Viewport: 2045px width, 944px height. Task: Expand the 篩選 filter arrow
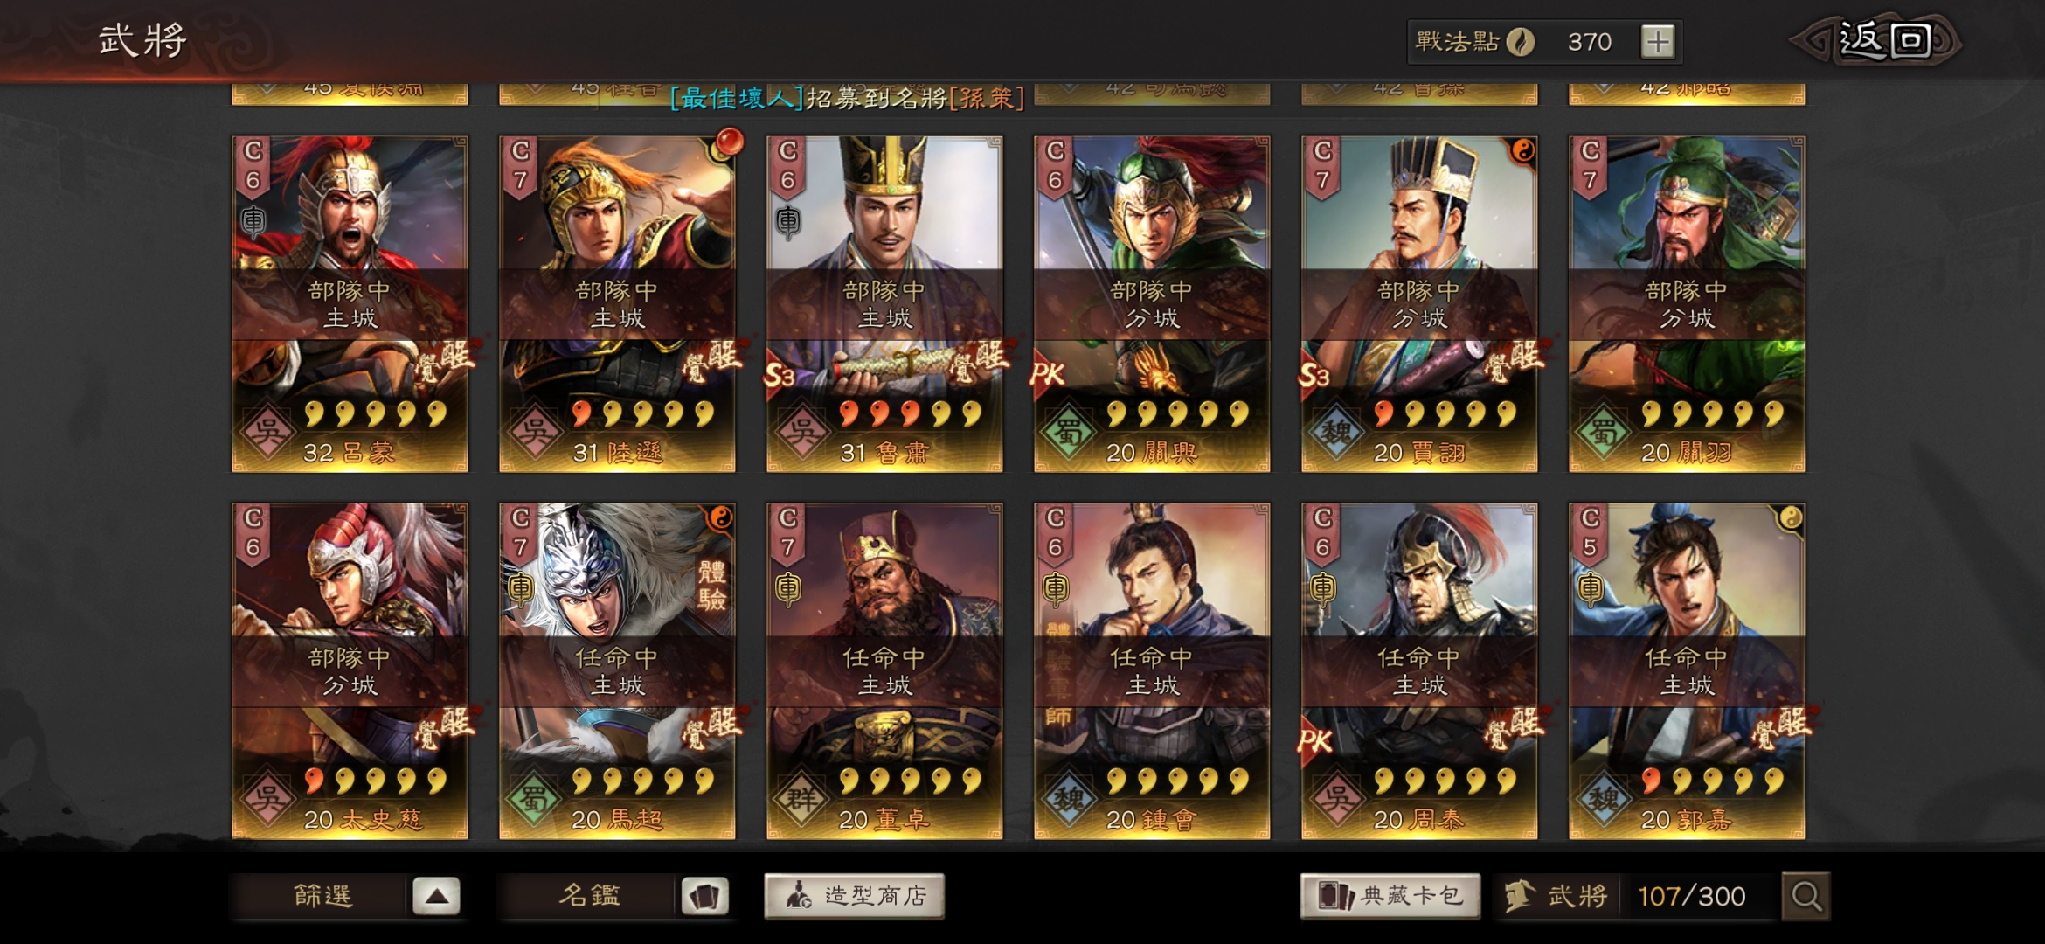tap(436, 896)
